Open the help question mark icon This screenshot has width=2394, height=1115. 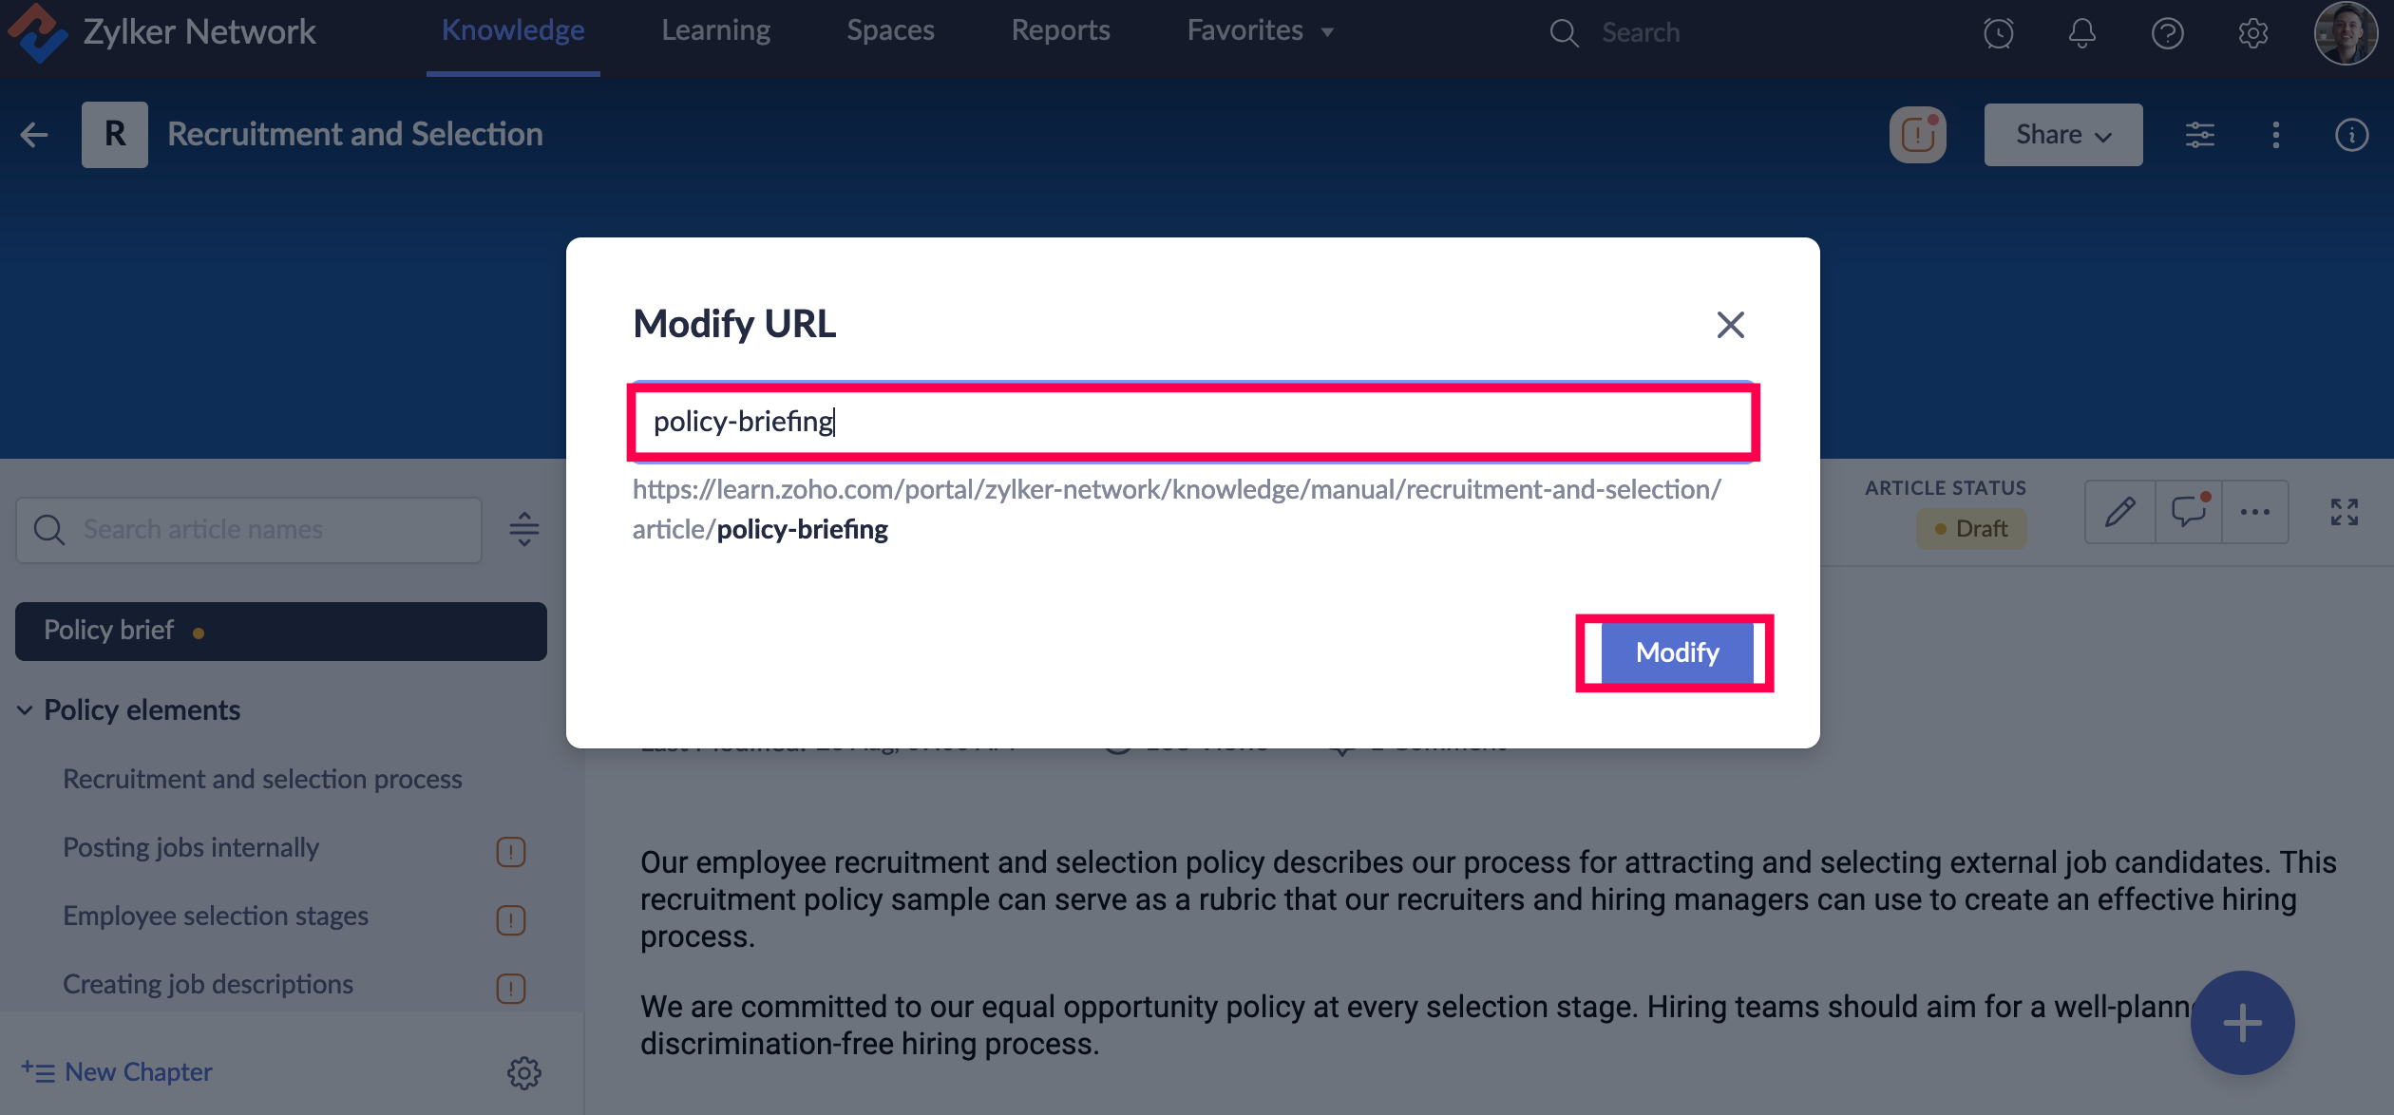[x=2167, y=33]
